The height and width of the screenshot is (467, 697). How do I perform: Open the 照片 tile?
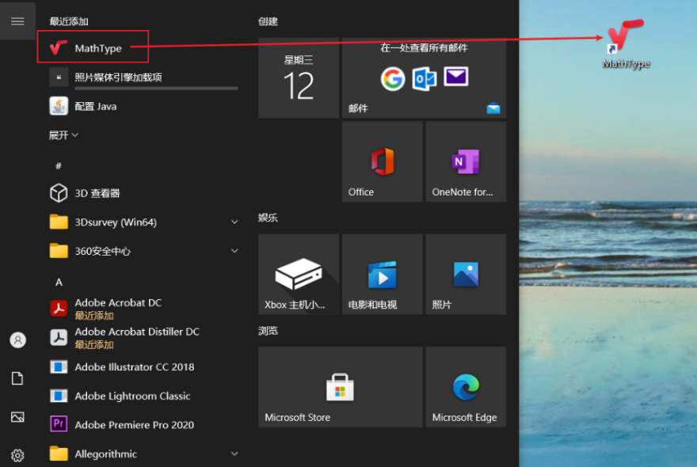(x=466, y=274)
